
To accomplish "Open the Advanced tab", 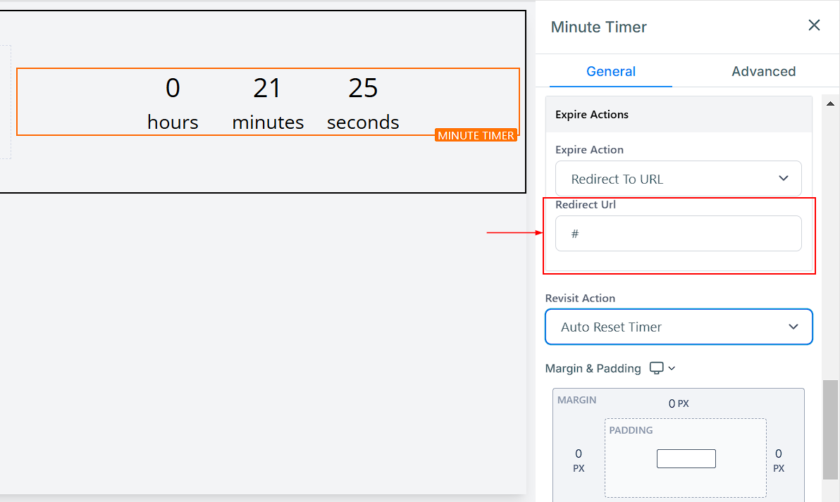I will coord(763,71).
